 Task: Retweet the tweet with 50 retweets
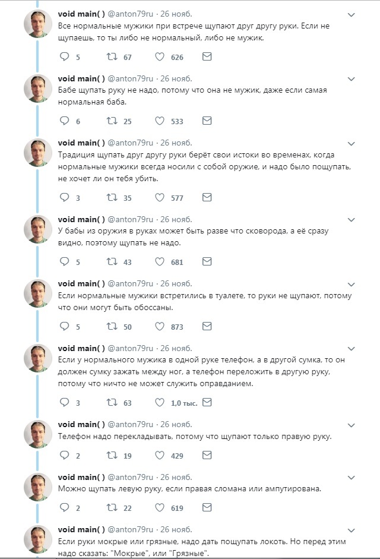(x=110, y=326)
